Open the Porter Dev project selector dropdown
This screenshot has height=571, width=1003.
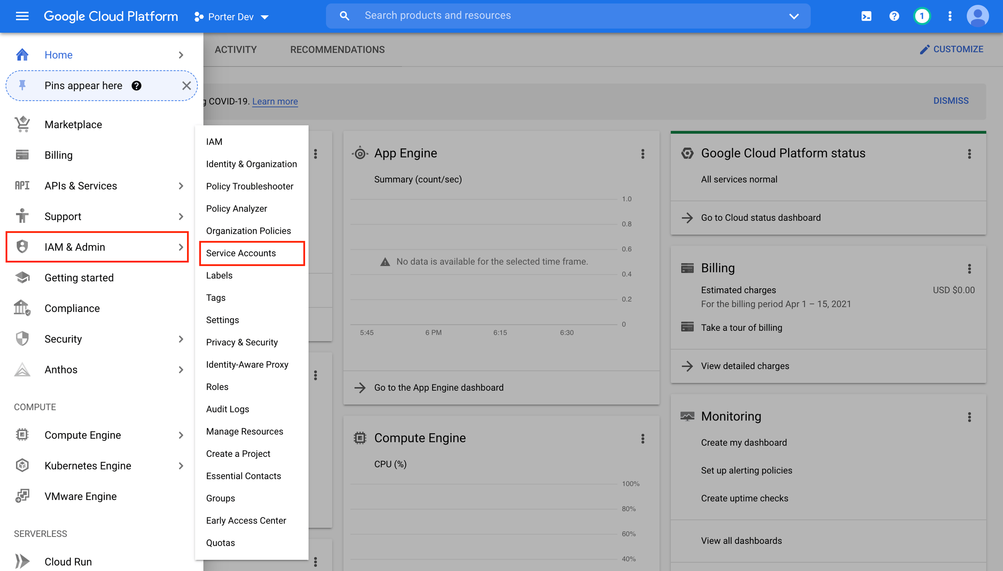(x=231, y=17)
